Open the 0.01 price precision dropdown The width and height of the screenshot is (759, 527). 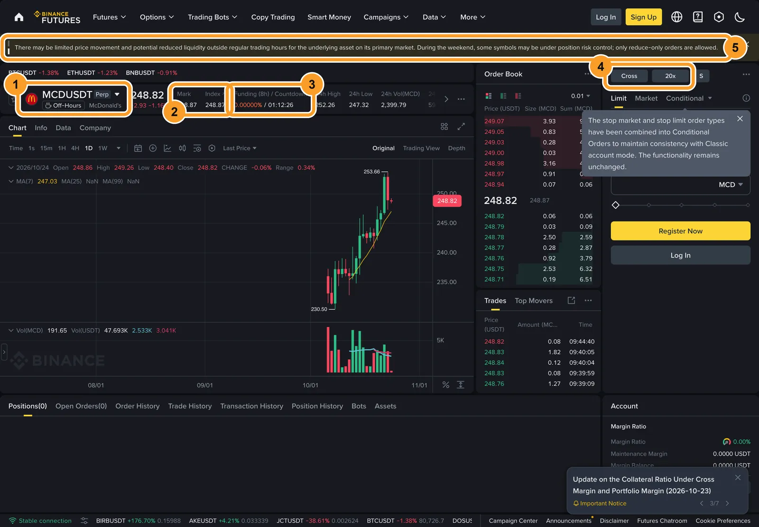point(581,96)
